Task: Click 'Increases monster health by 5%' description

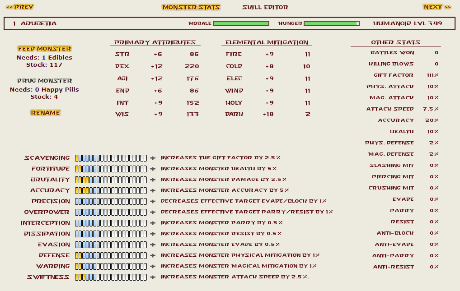Action: [219, 168]
